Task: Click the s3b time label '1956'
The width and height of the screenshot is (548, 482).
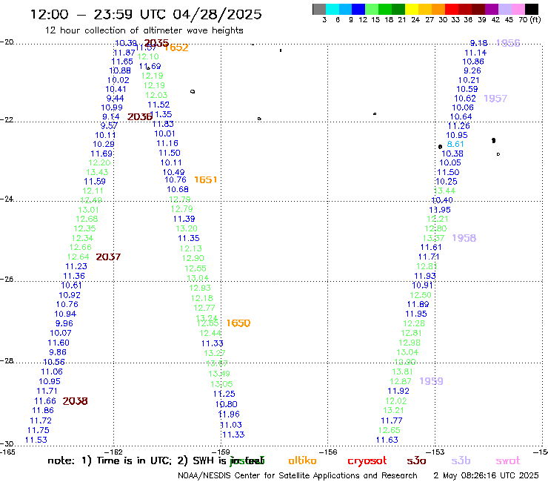Action: click(x=508, y=43)
